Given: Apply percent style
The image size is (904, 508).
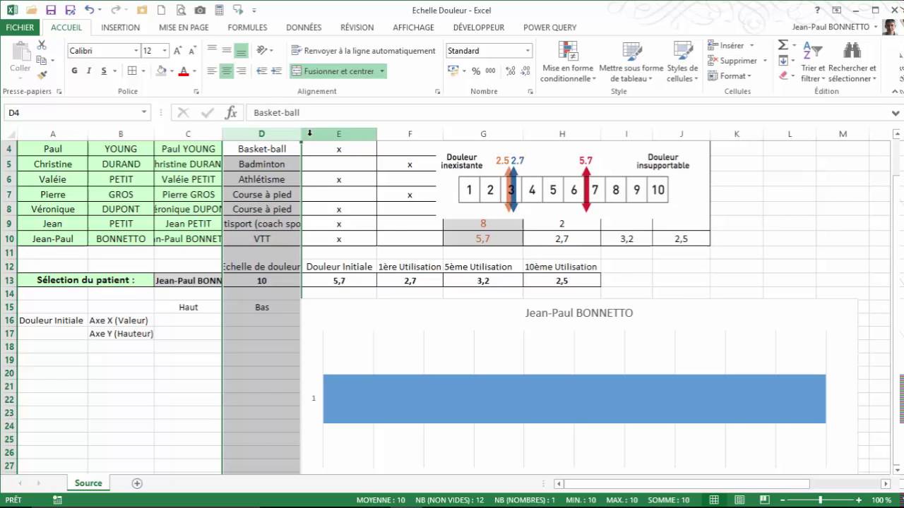Looking at the screenshot, I should [x=476, y=71].
